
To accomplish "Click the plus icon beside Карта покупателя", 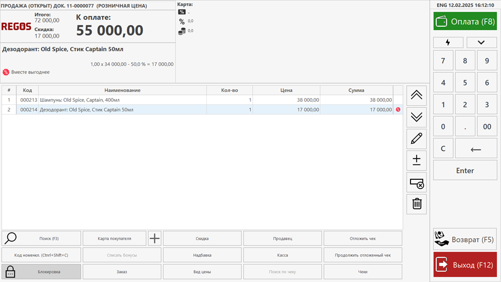I will (x=155, y=238).
